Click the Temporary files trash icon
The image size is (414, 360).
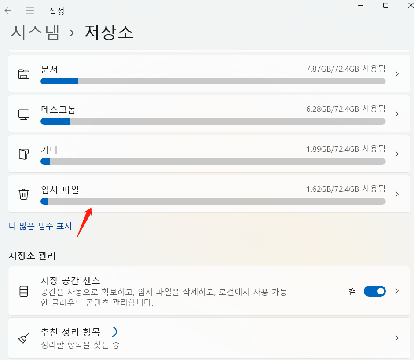[24, 194]
